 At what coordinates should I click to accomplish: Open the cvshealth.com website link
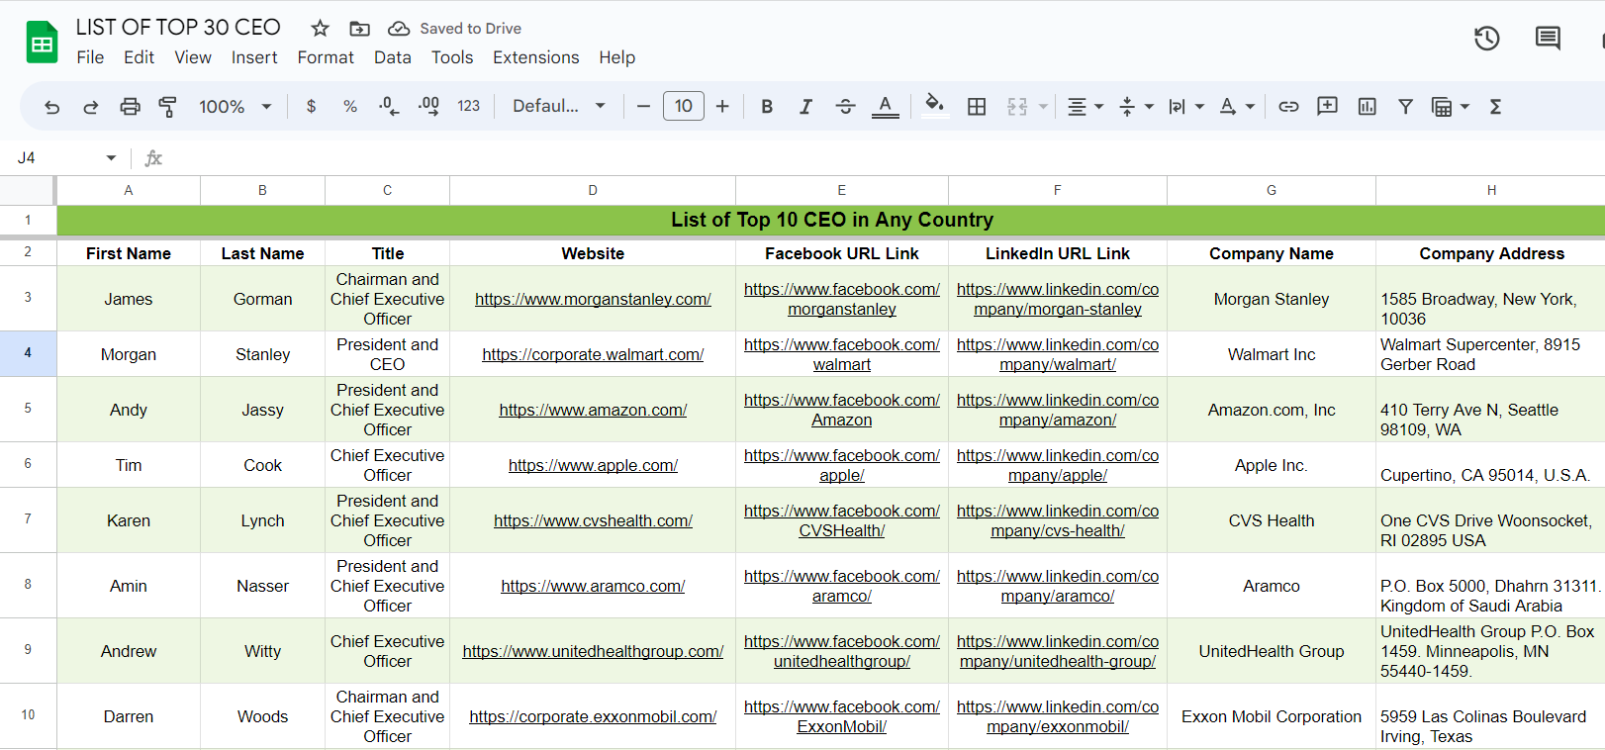(593, 520)
